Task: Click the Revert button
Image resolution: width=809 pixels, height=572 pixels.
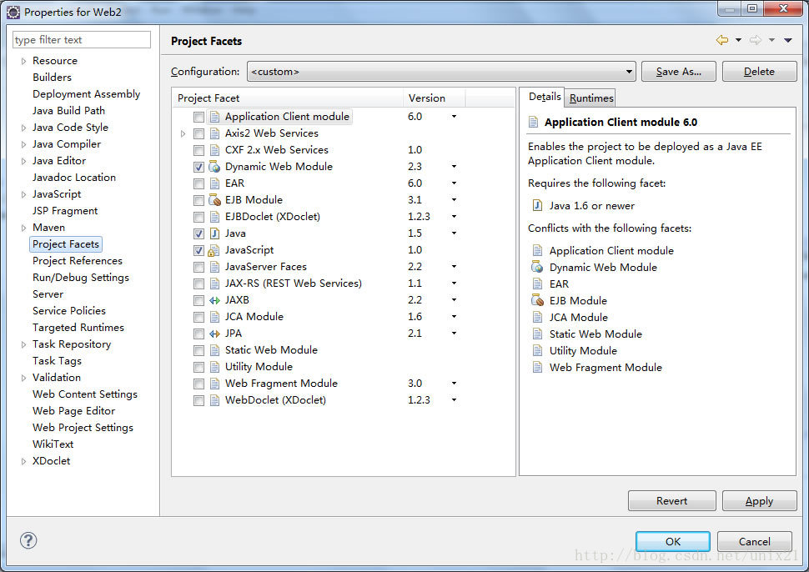Action: tap(671, 501)
